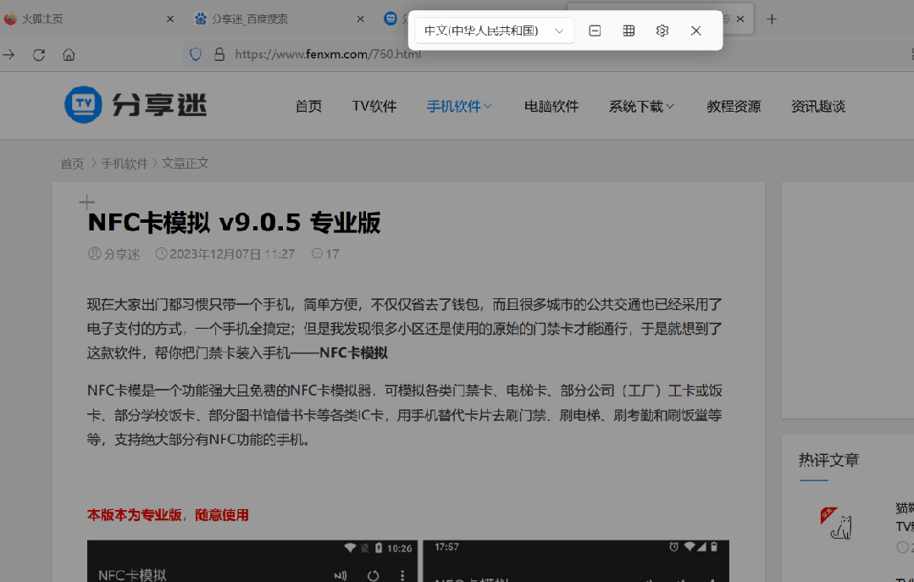Open the 中文(中华人民共和国) language dropdown

pos(494,30)
